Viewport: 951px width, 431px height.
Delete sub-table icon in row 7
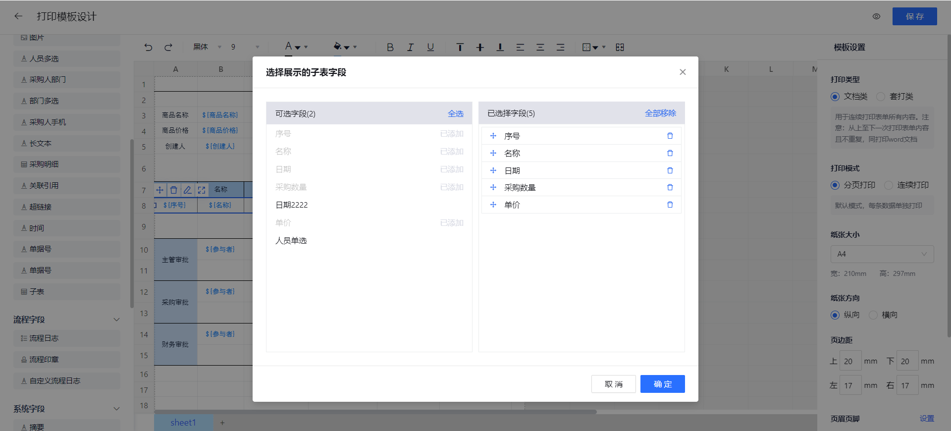[x=174, y=190]
